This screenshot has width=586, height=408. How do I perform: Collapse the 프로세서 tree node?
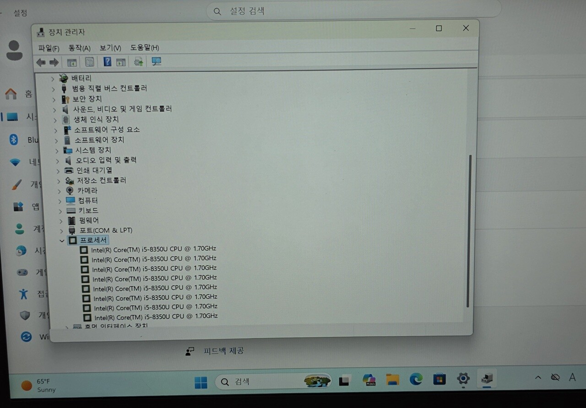pyautogui.click(x=62, y=240)
